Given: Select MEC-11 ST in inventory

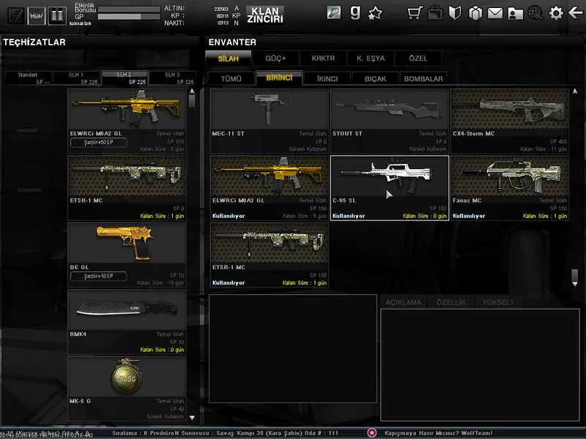Looking at the screenshot, I should tap(270, 121).
